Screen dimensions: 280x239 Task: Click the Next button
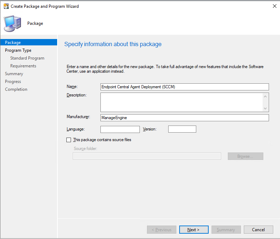pyautogui.click(x=193, y=230)
